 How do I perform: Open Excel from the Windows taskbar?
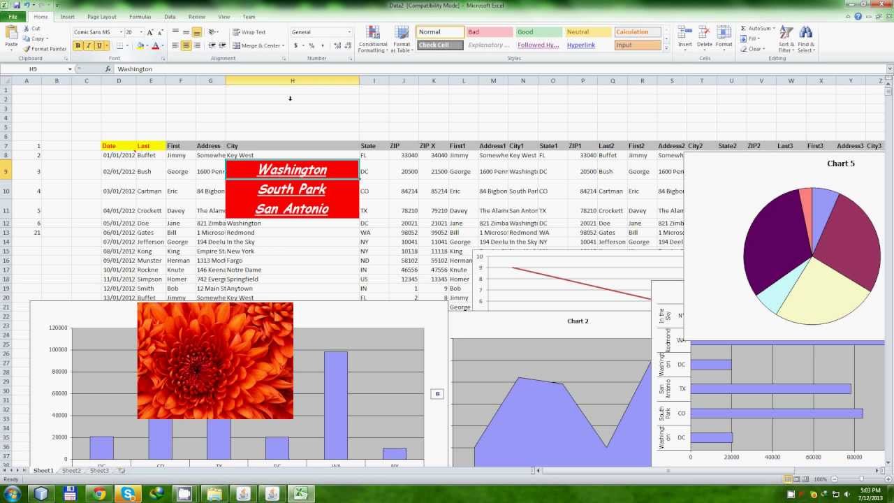[x=300, y=493]
